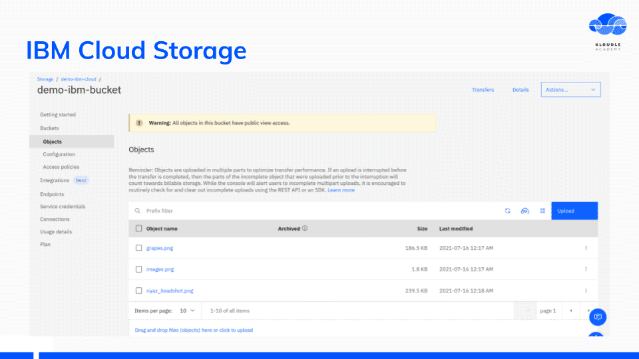This screenshot has width=639, height=359.
Task: Open the Archived info icon
Action: (x=305, y=228)
